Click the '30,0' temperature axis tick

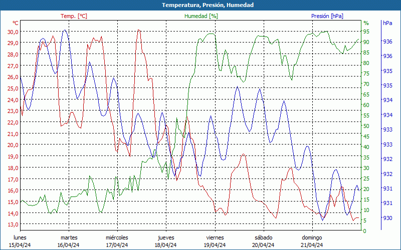tap(13, 31)
